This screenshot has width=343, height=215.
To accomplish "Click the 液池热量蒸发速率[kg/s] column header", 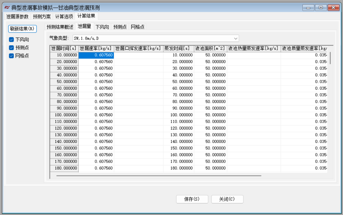I will (x=254, y=49).
